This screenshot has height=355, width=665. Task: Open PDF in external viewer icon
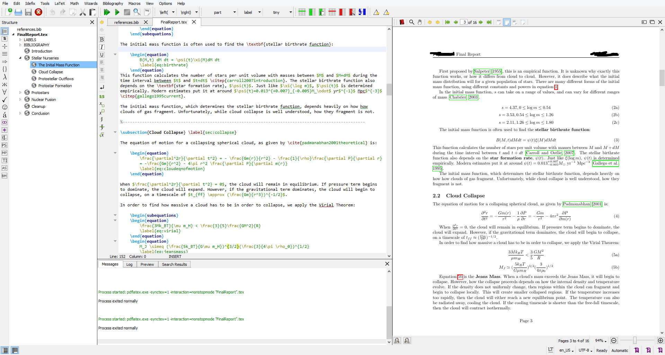click(x=402, y=22)
